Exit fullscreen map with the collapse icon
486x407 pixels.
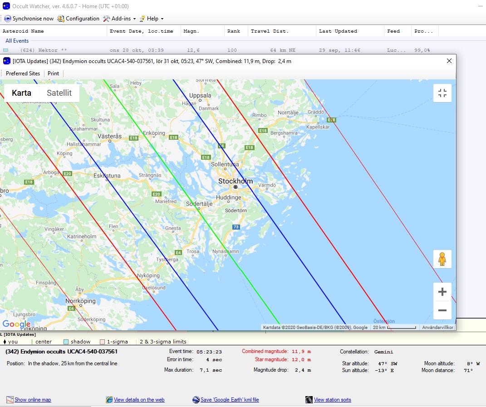coord(442,93)
